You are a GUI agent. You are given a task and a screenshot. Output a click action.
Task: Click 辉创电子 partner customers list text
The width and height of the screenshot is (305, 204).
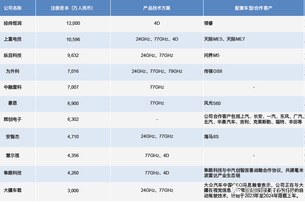point(254,119)
